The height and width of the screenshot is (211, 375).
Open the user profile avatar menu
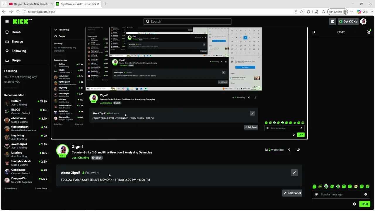363,21
